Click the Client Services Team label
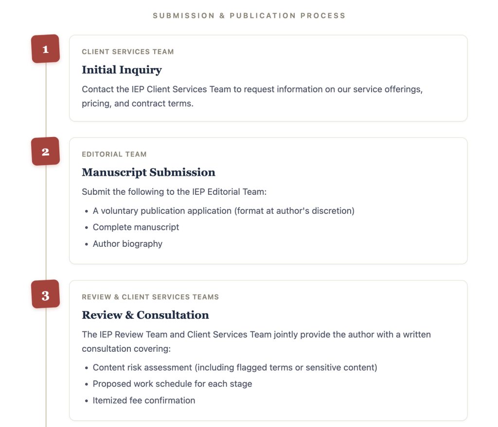This screenshot has width=498, height=427. 128,51
